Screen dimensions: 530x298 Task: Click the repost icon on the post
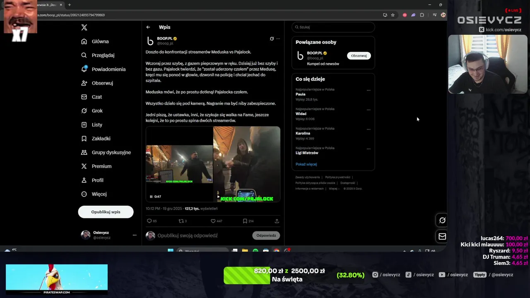pos(181,221)
